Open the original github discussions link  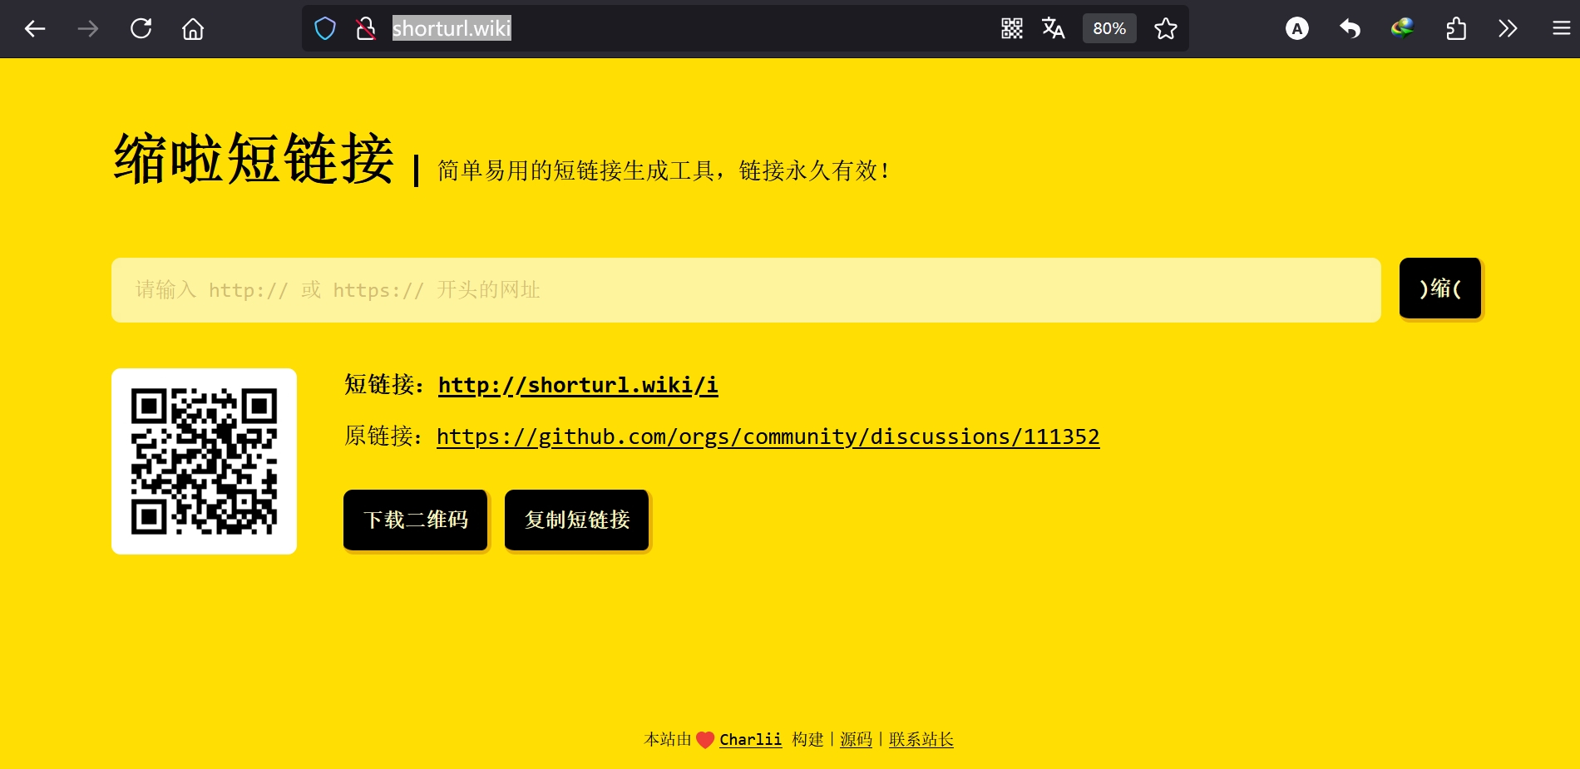click(768, 437)
